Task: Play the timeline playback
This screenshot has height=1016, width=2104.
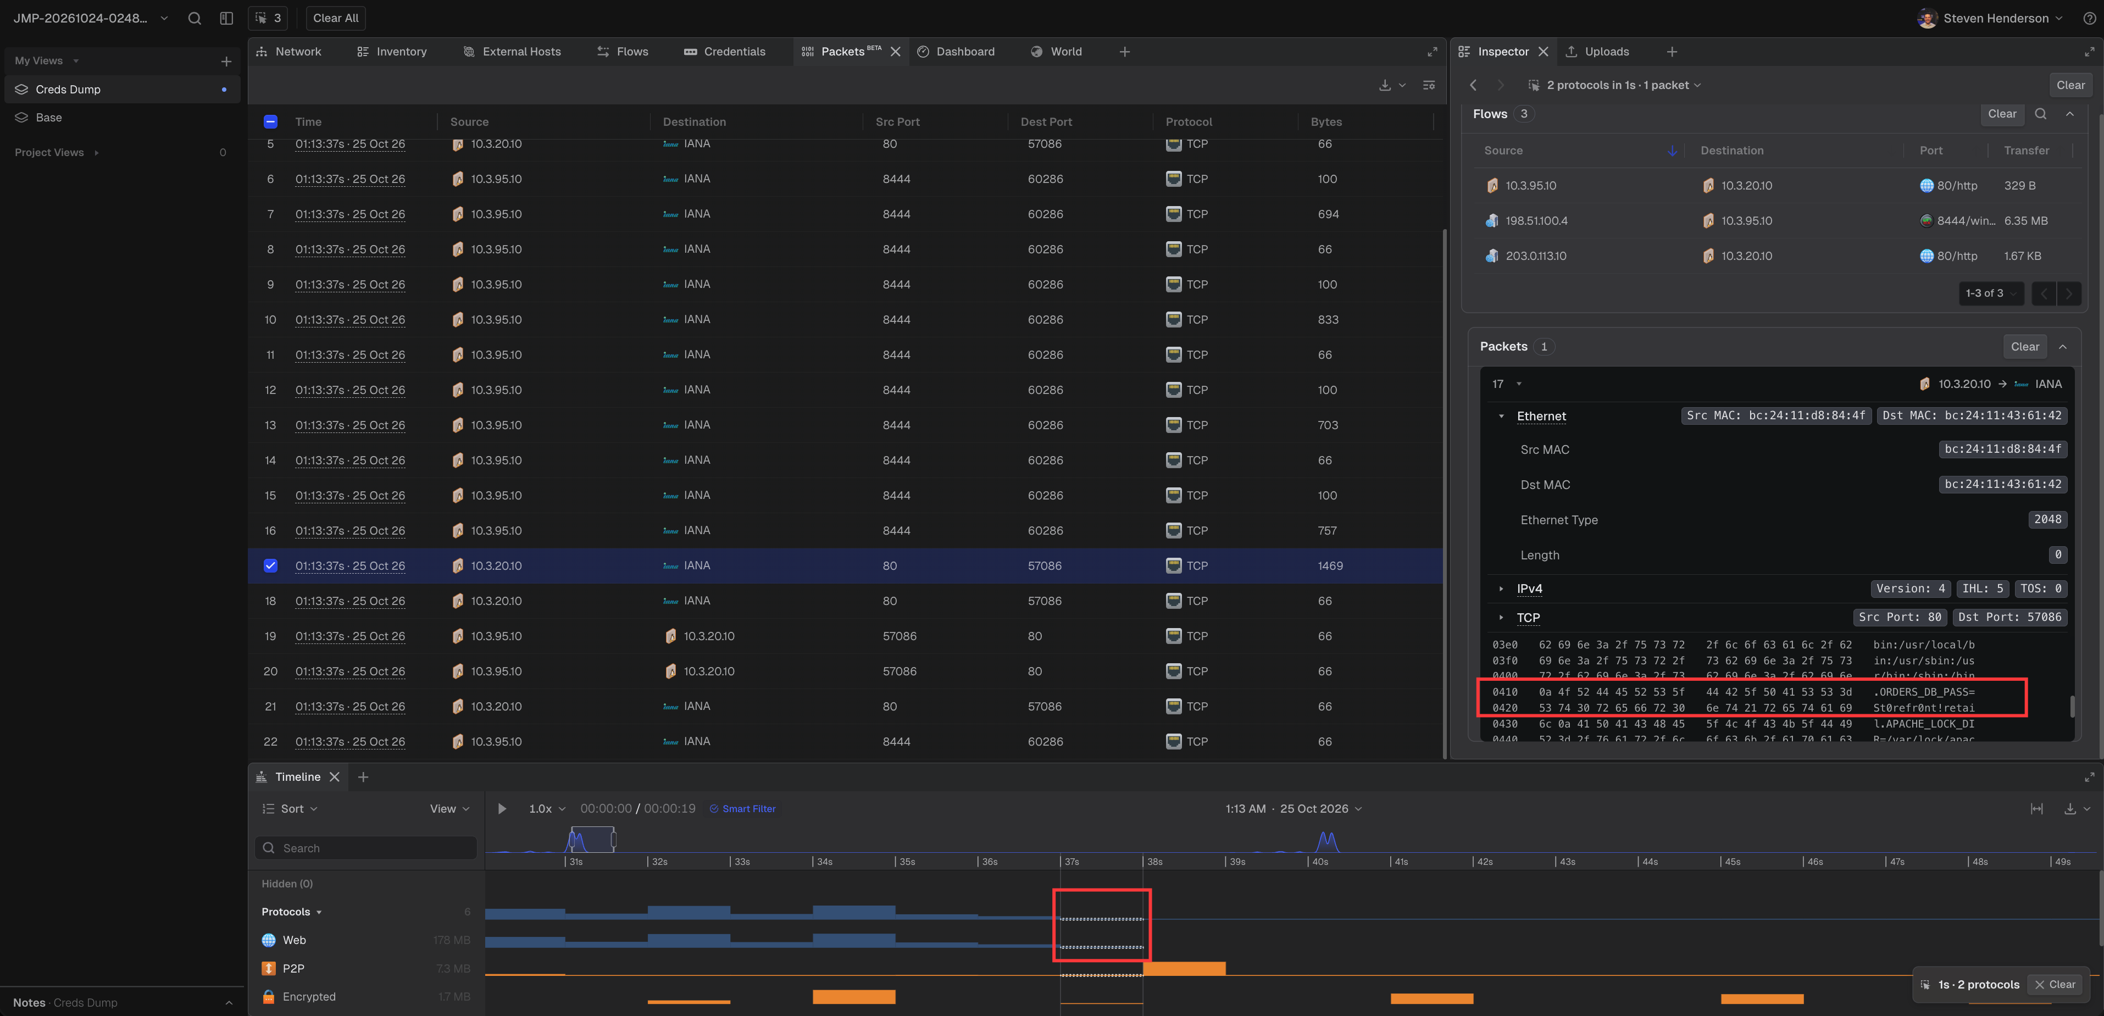Action: [502, 808]
